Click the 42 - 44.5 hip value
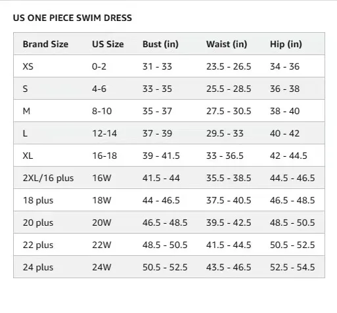 coord(288,156)
